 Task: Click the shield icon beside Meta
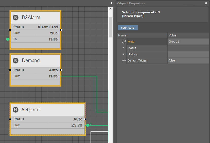tap(124, 42)
